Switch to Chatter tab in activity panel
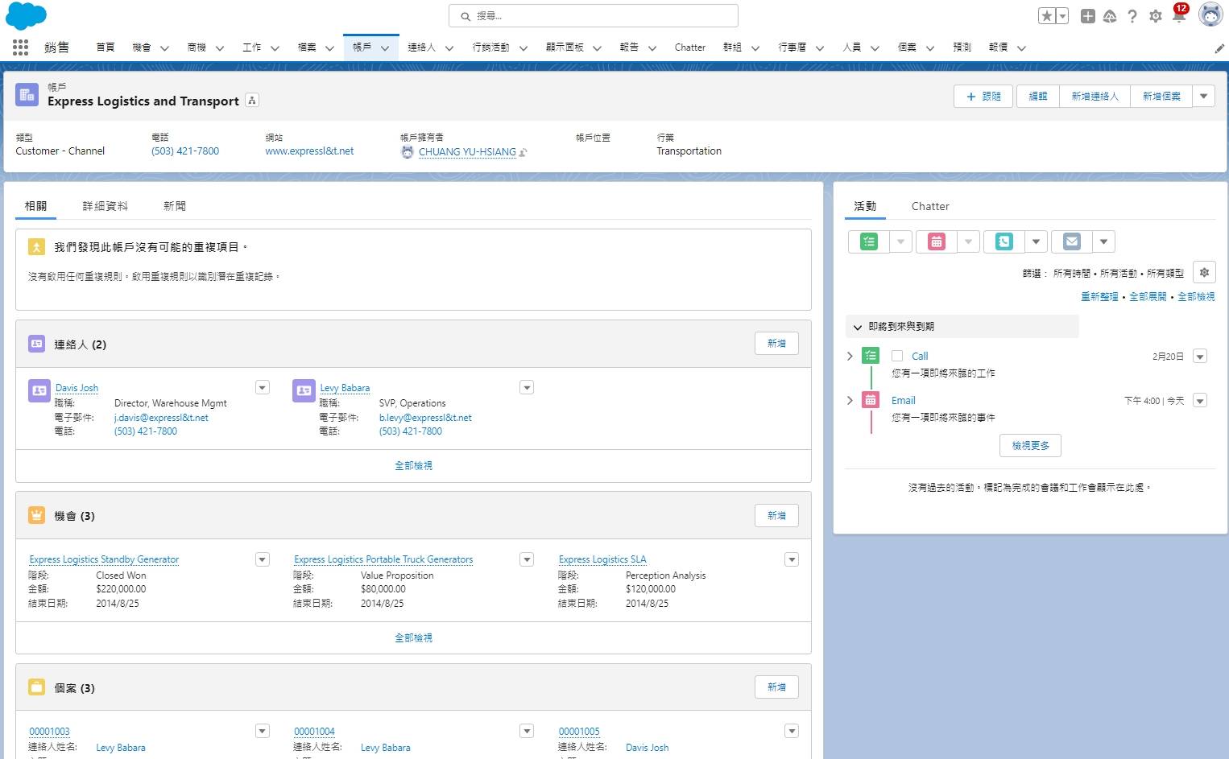This screenshot has height=759, width=1229. 930,206
